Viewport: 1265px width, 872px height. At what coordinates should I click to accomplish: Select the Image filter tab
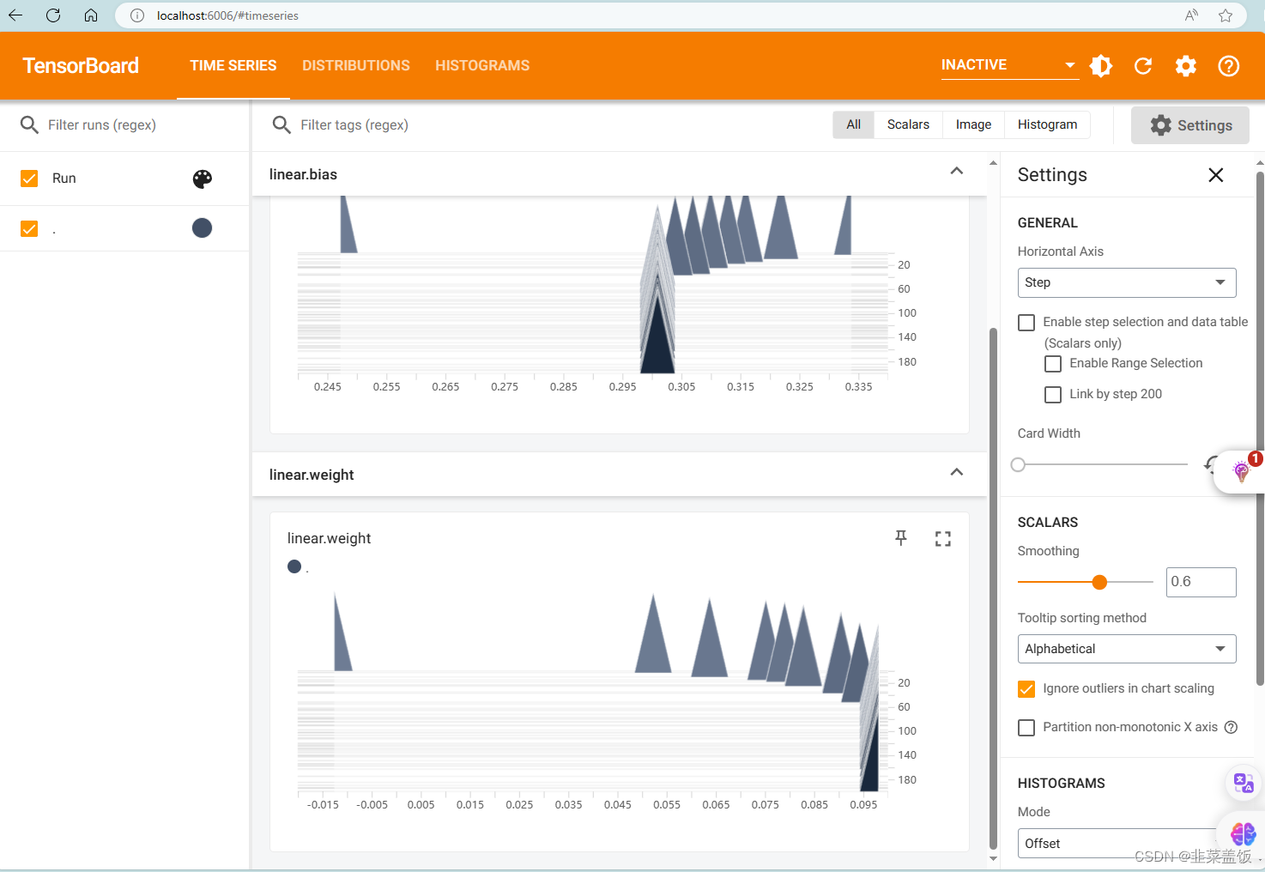[973, 125]
